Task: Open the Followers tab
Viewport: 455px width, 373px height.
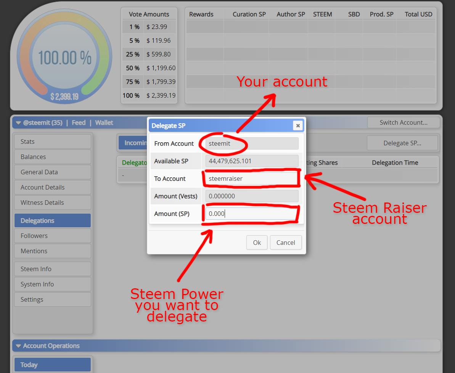Action: 53,236
